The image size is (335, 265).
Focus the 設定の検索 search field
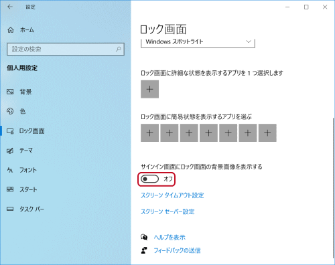tap(66, 49)
